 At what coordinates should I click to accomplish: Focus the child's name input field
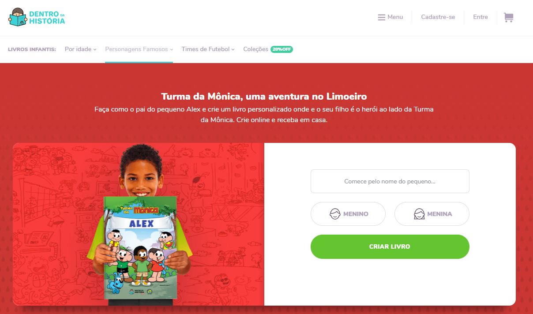[x=390, y=181]
